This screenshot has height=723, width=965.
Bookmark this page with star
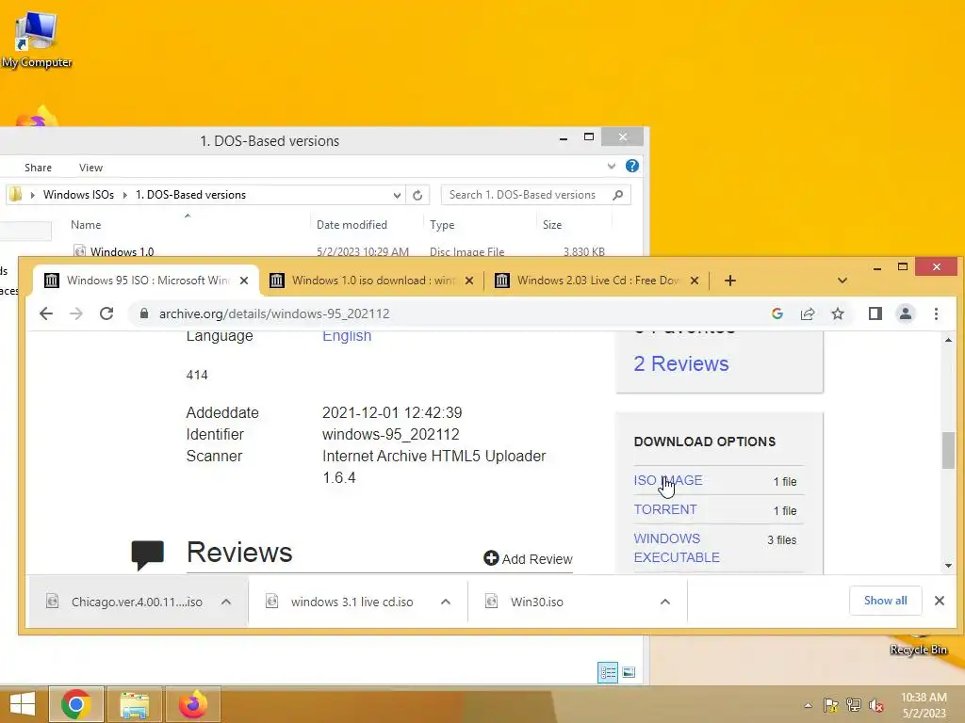838,313
